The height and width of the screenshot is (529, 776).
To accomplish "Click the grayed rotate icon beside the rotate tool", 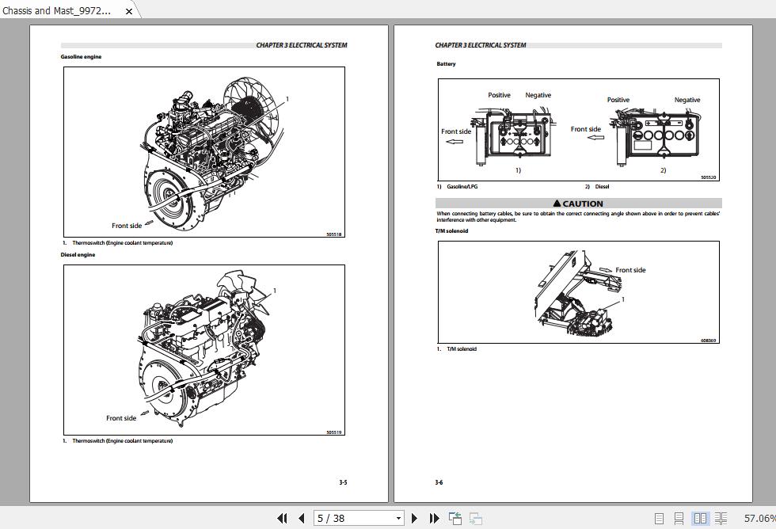I will (x=476, y=518).
